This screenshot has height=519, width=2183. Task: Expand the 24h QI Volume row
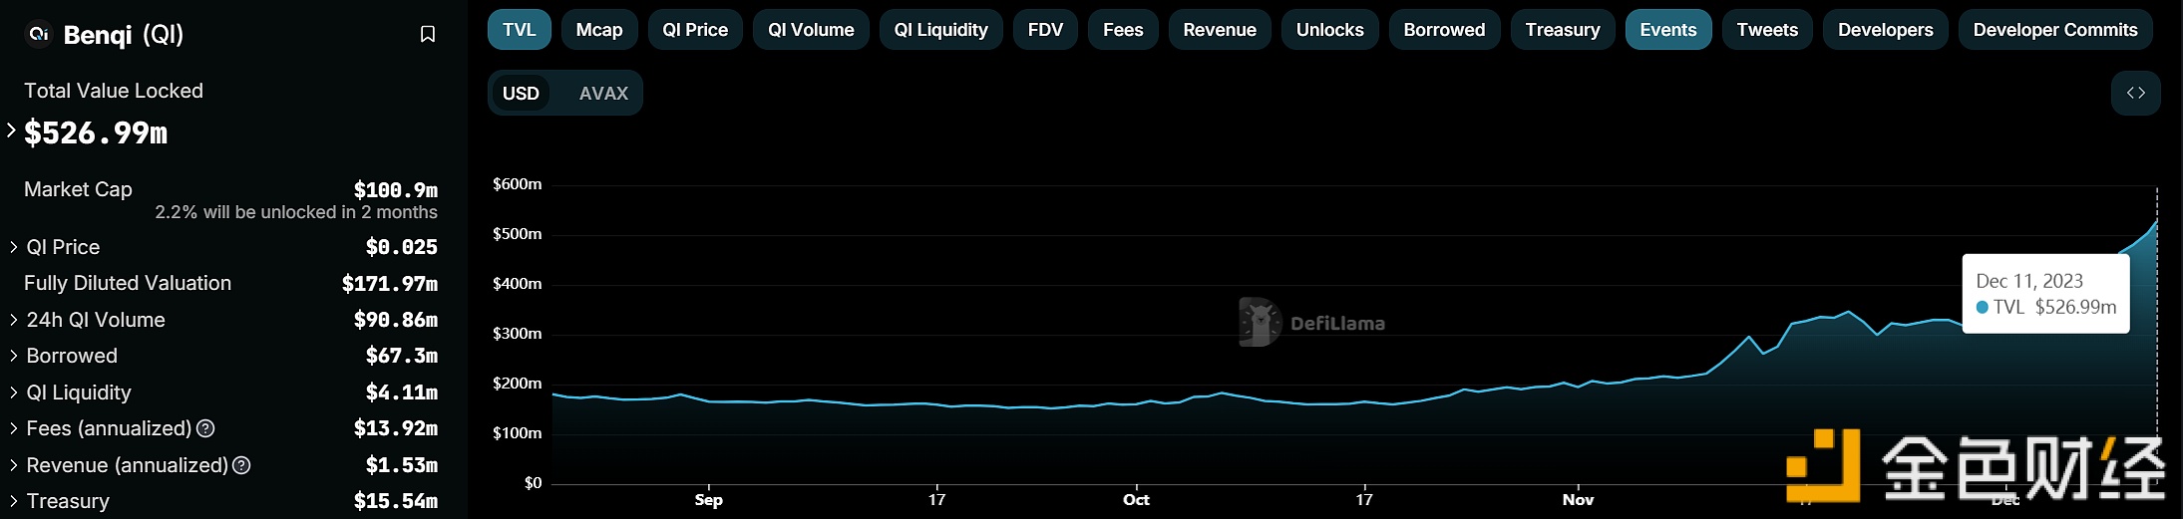click(13, 320)
